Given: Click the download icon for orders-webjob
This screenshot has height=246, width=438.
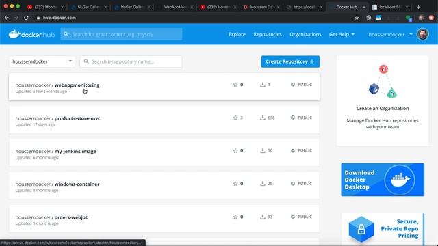Looking at the screenshot, I should 263,217.
